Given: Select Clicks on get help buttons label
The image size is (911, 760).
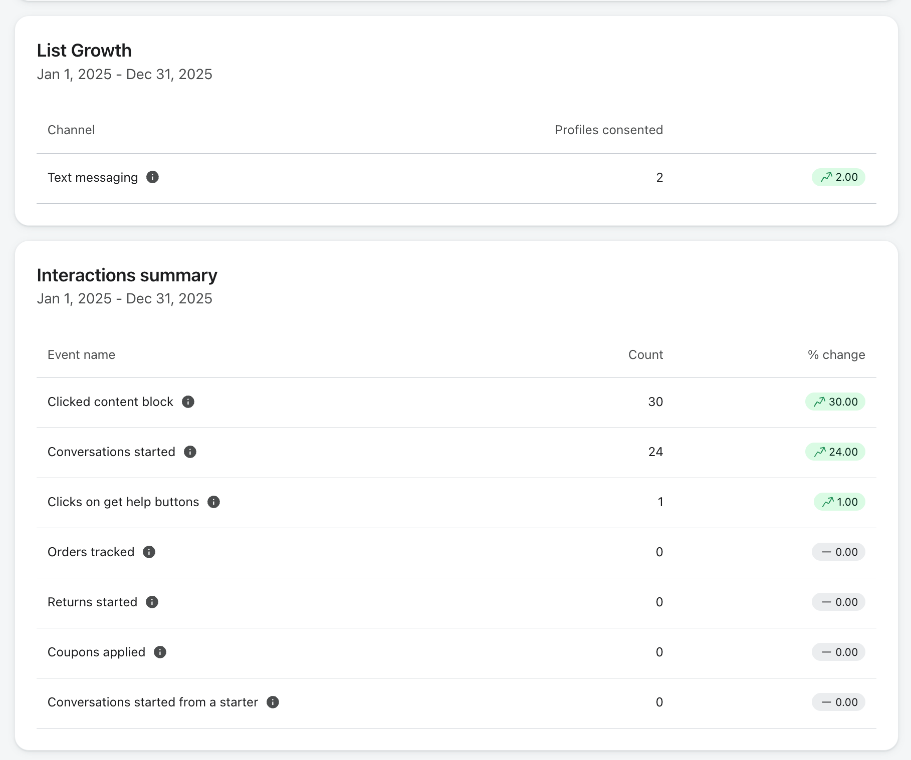Looking at the screenshot, I should coord(123,502).
